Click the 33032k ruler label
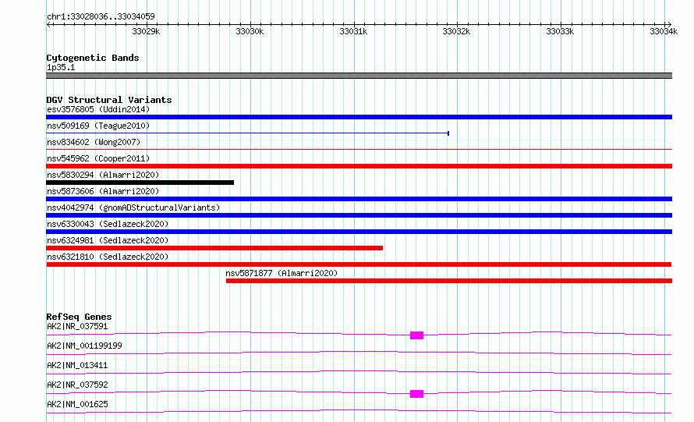The height and width of the screenshot is (422, 694). pos(456,31)
